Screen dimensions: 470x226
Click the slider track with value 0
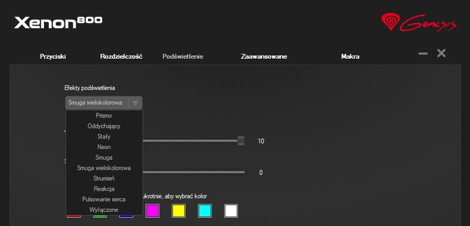click(x=194, y=172)
